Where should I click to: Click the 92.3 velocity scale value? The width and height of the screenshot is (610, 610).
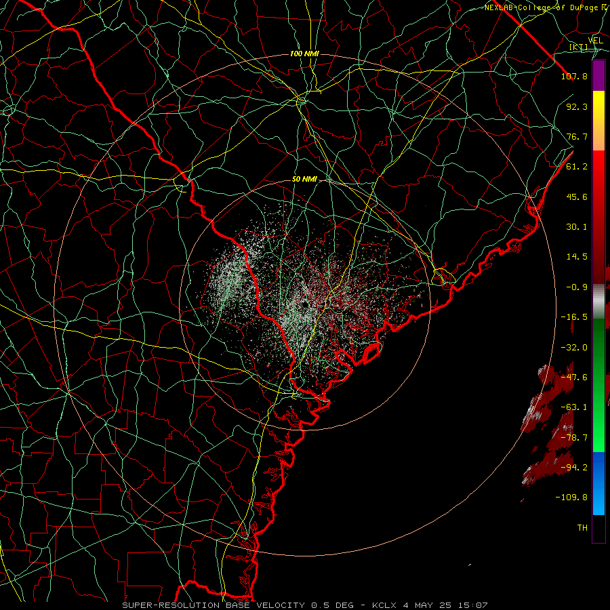click(x=577, y=106)
